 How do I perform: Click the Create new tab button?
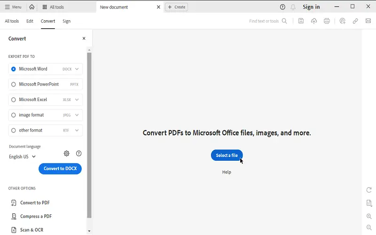(x=177, y=7)
